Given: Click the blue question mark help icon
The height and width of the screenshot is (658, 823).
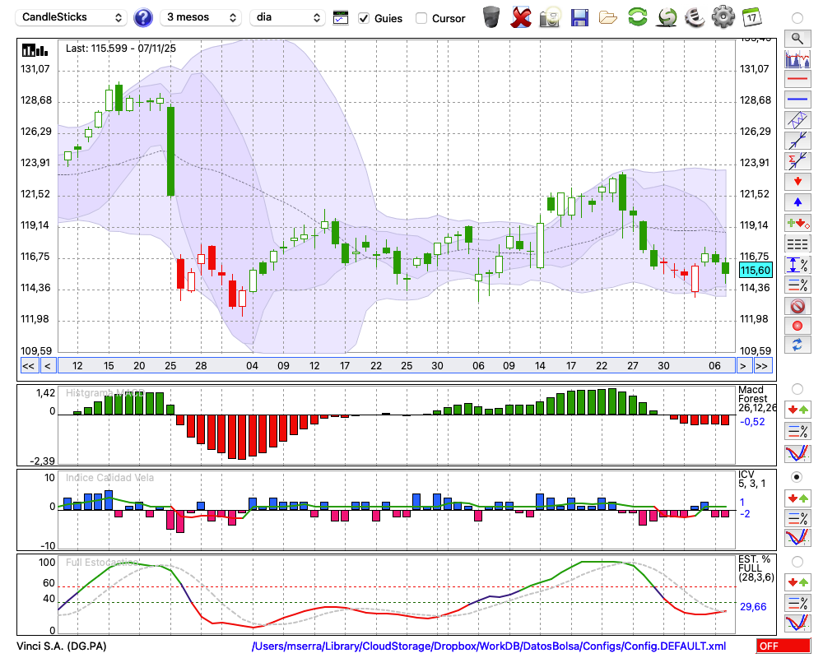Looking at the screenshot, I should pos(143,17).
